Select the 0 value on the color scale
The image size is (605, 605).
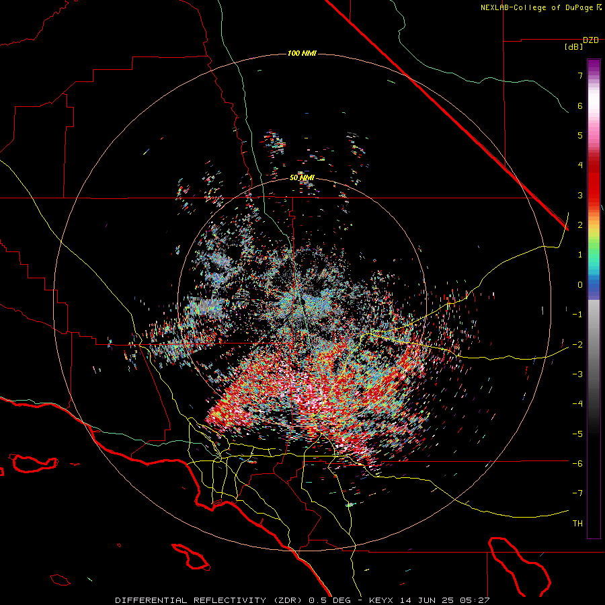(580, 285)
